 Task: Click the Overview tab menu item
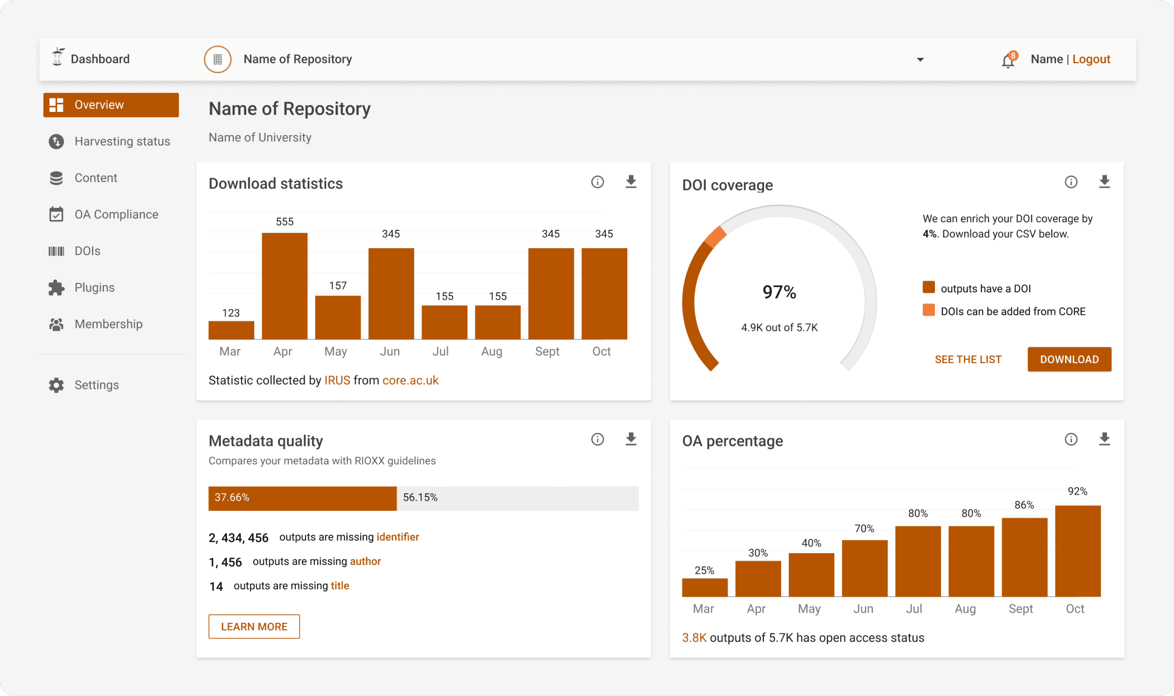pos(112,104)
